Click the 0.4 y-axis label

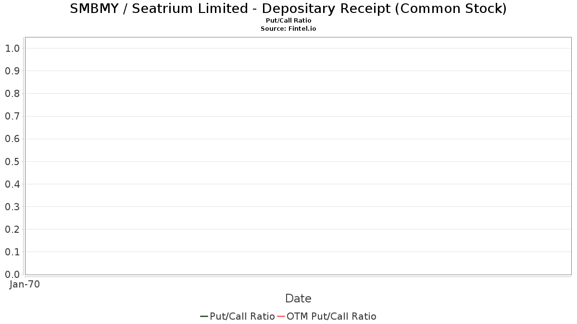coord(13,184)
